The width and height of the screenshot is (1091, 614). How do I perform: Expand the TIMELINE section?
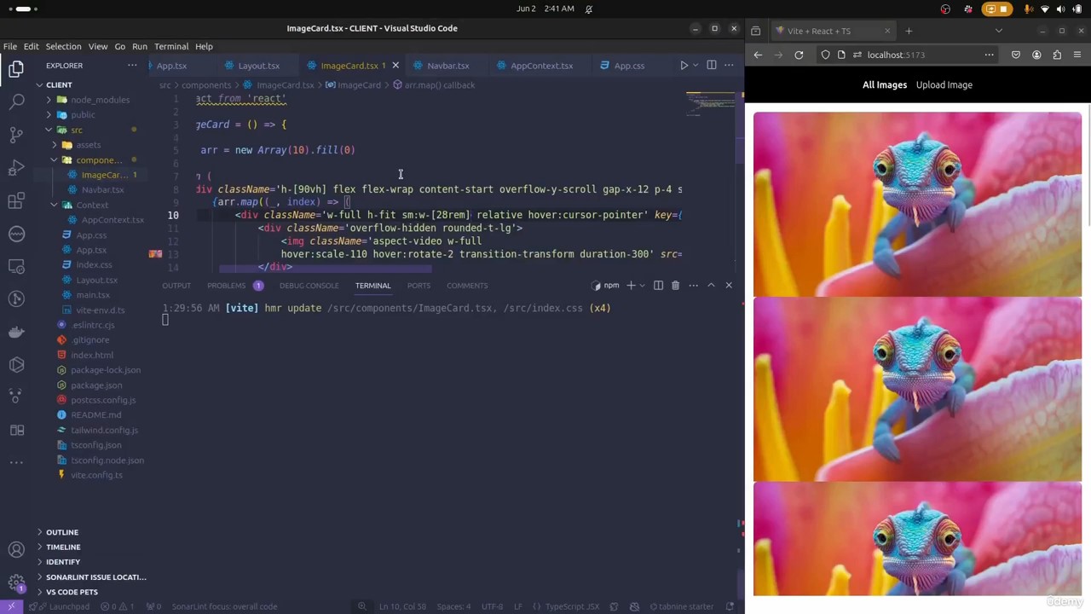[x=63, y=547]
